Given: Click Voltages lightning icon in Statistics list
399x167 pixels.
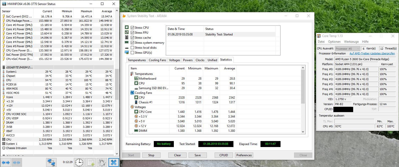Looking at the screenshot, I should click(x=132, y=107).
